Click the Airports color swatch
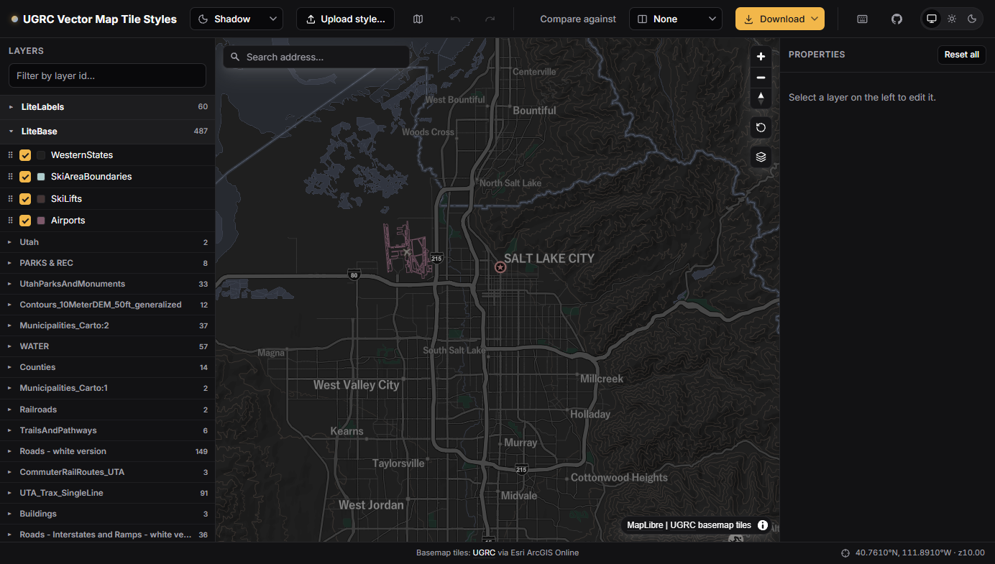995x564 pixels. (41, 221)
